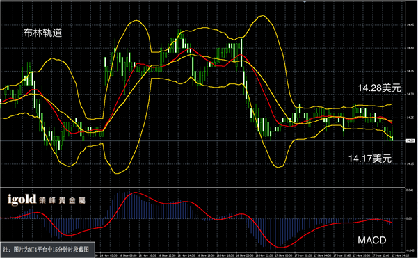Click the 布林轨道 chart label
This screenshot has height=258, width=418.
(42, 33)
